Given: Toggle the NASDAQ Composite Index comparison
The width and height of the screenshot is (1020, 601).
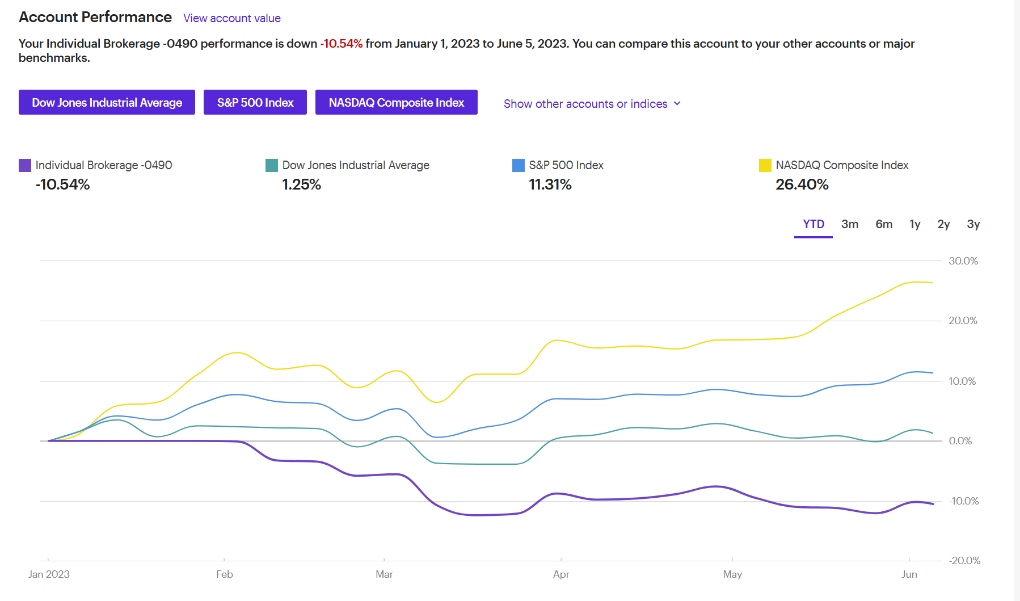Looking at the screenshot, I should click(x=396, y=102).
